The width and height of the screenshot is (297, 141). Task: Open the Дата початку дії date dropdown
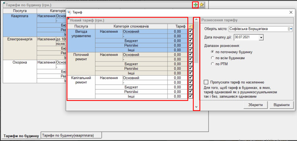(x=261, y=37)
